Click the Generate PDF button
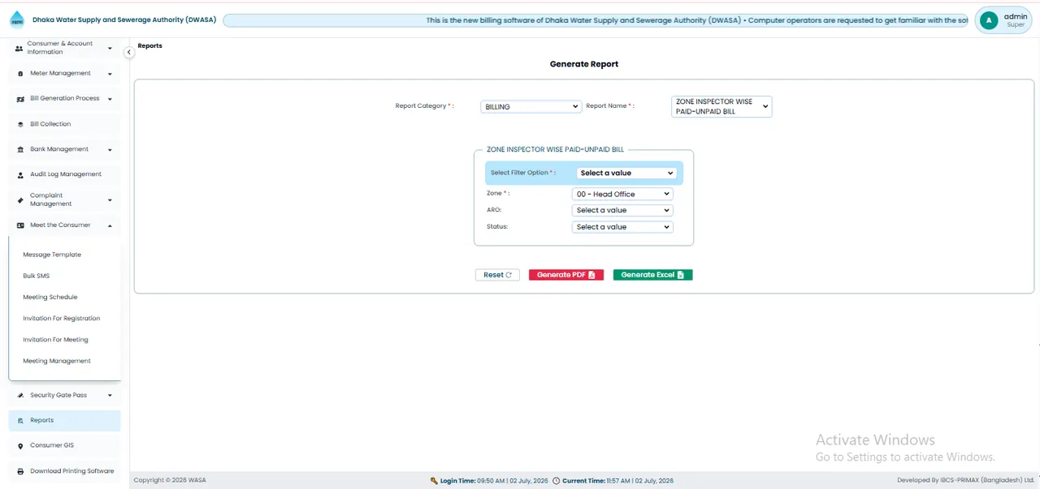This screenshot has height=489, width=1040. tap(566, 275)
